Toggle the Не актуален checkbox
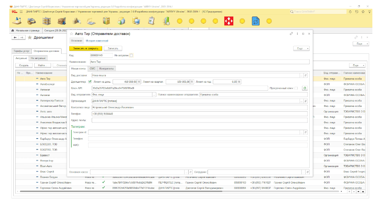The width and height of the screenshot is (378, 204). 131,55
